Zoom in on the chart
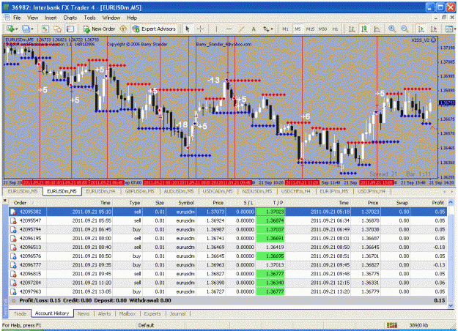 point(392,29)
